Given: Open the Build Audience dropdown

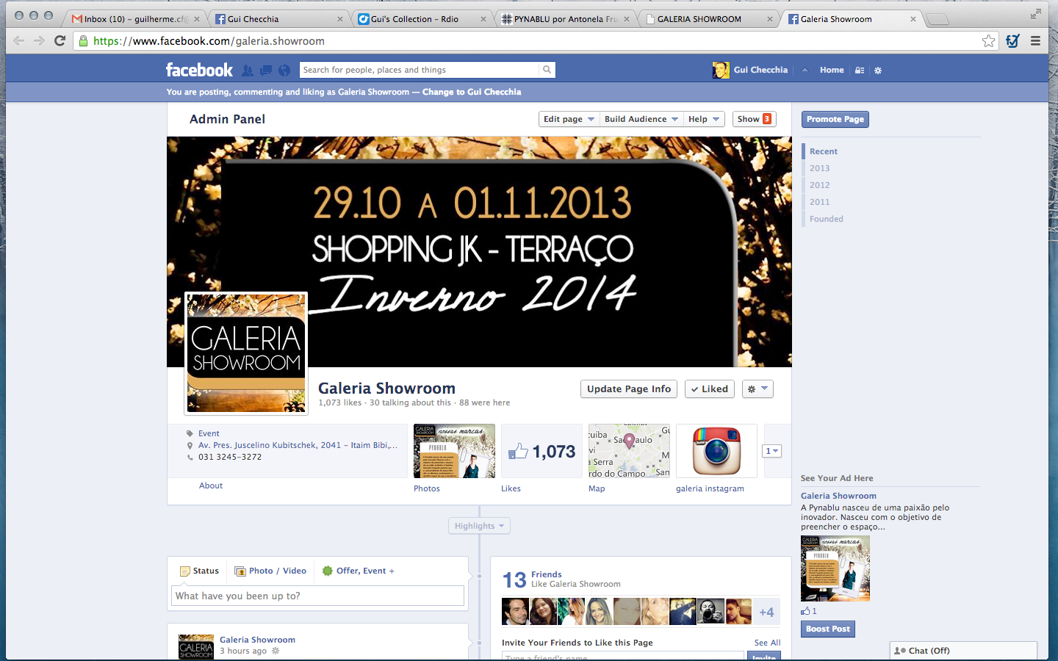Looking at the screenshot, I should click(641, 119).
